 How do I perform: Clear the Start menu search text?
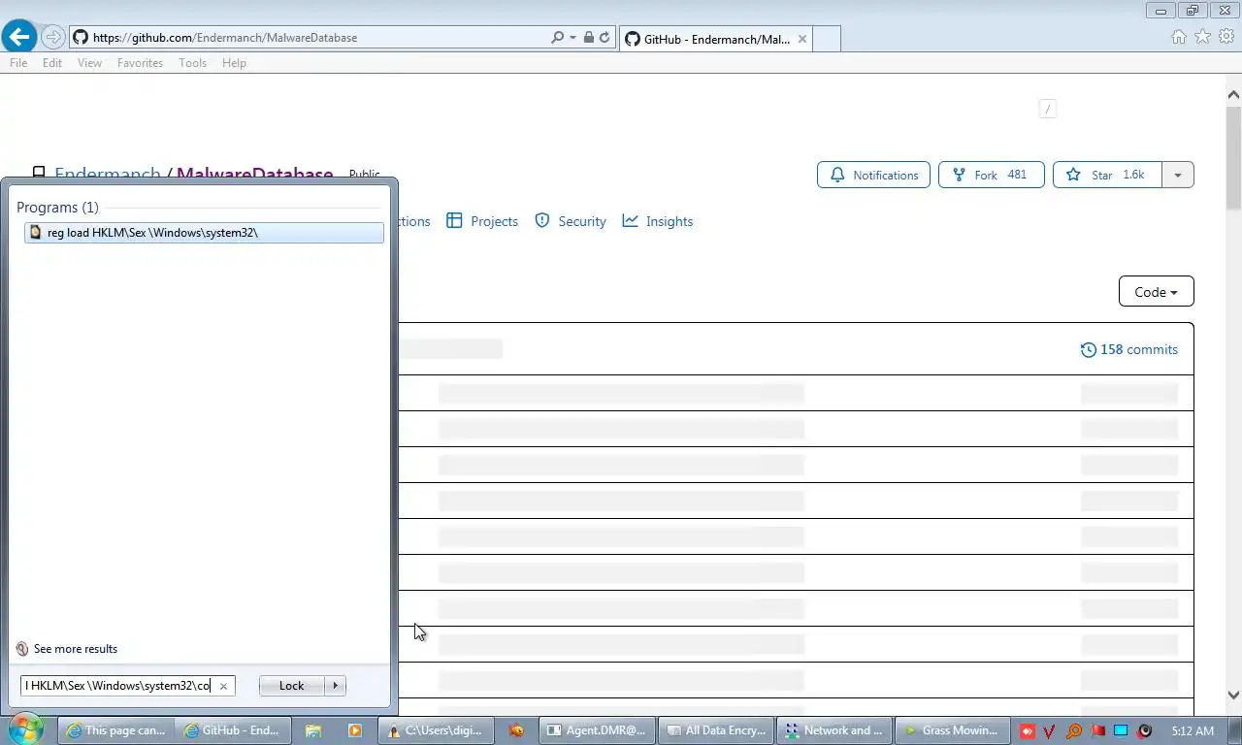click(223, 686)
